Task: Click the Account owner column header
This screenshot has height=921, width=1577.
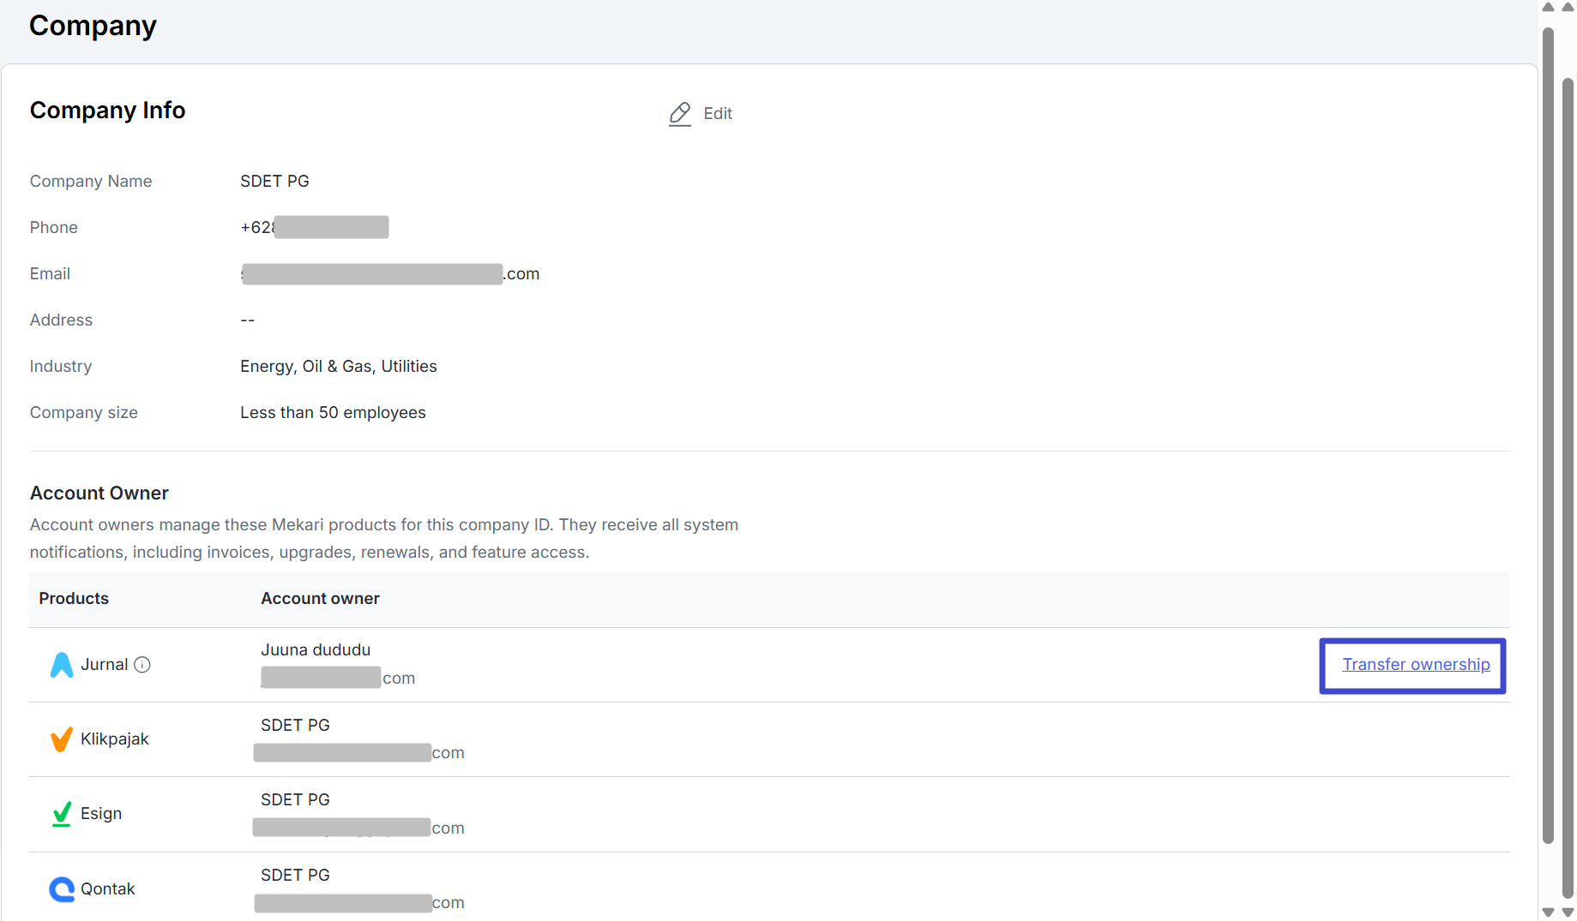Action: click(x=320, y=599)
